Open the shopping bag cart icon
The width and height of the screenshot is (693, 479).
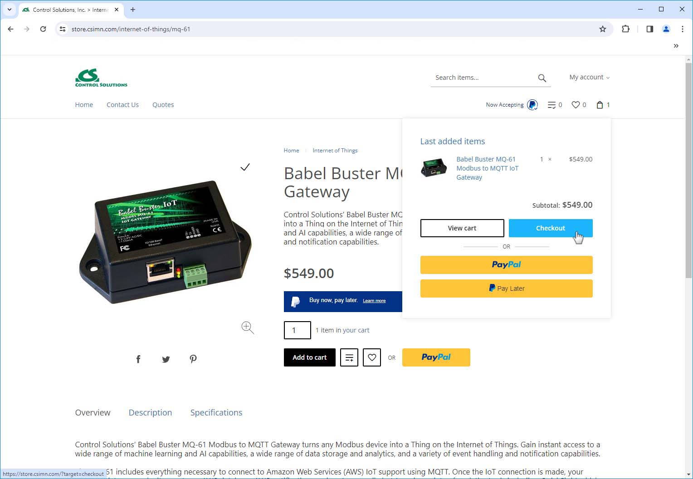[600, 105]
